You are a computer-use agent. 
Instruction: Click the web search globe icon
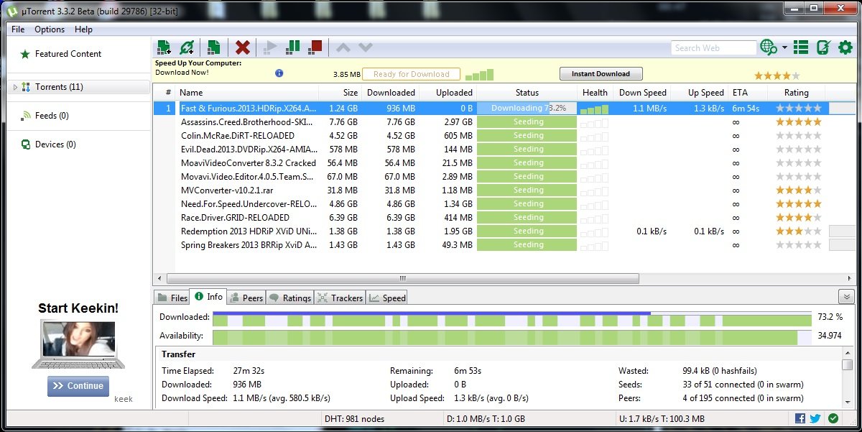click(769, 47)
